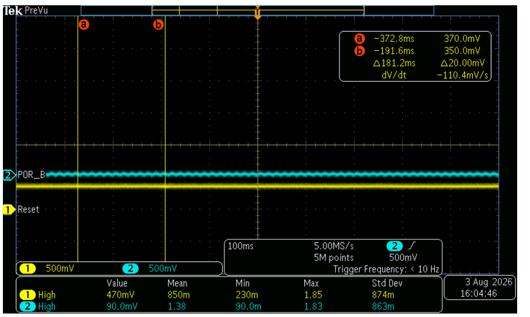Screen dimensions: 530x317
Task: Click the 874m channel 1 Std Dev
Action: (x=383, y=295)
